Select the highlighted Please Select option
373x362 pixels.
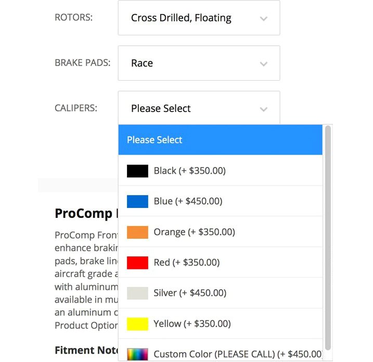point(220,140)
